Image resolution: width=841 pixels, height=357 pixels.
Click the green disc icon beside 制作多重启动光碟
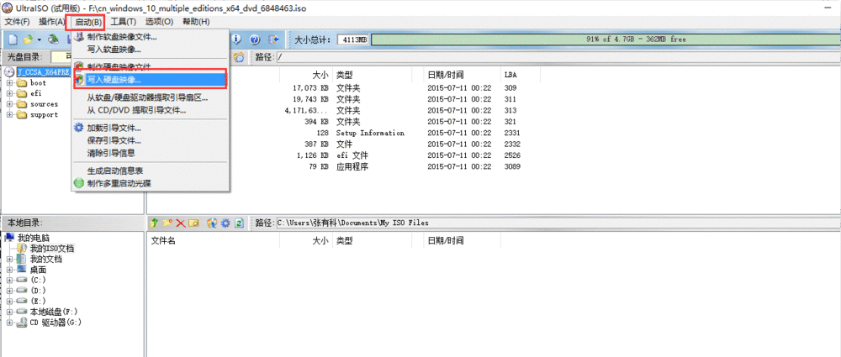pyautogui.click(x=79, y=183)
